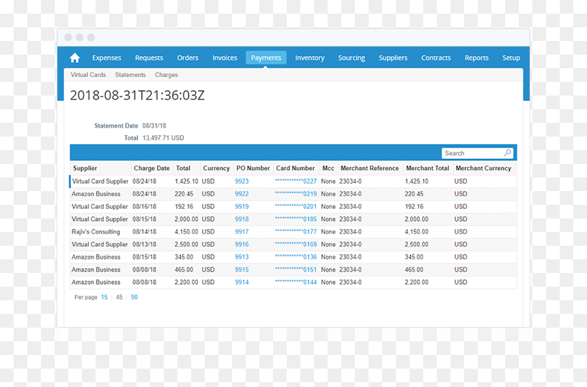Open card number ending 0136
The image size is (587, 387).
[x=296, y=257]
